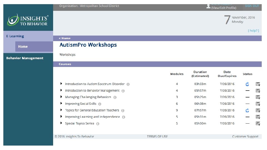Click the 06h38m duration value
The width and height of the screenshot is (267, 150).
(x=200, y=104)
